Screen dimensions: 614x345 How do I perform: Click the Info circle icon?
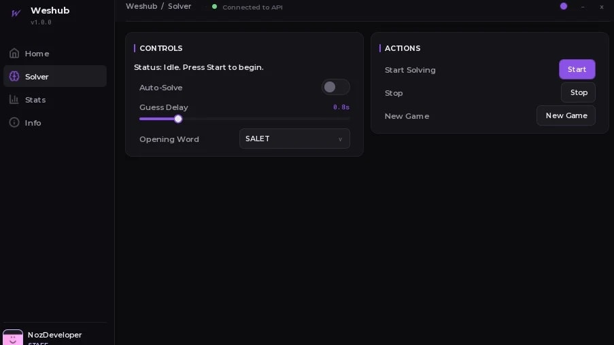click(14, 122)
